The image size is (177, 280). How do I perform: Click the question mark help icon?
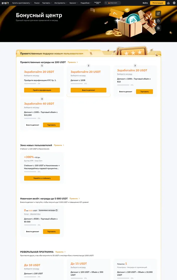click(158, 21)
